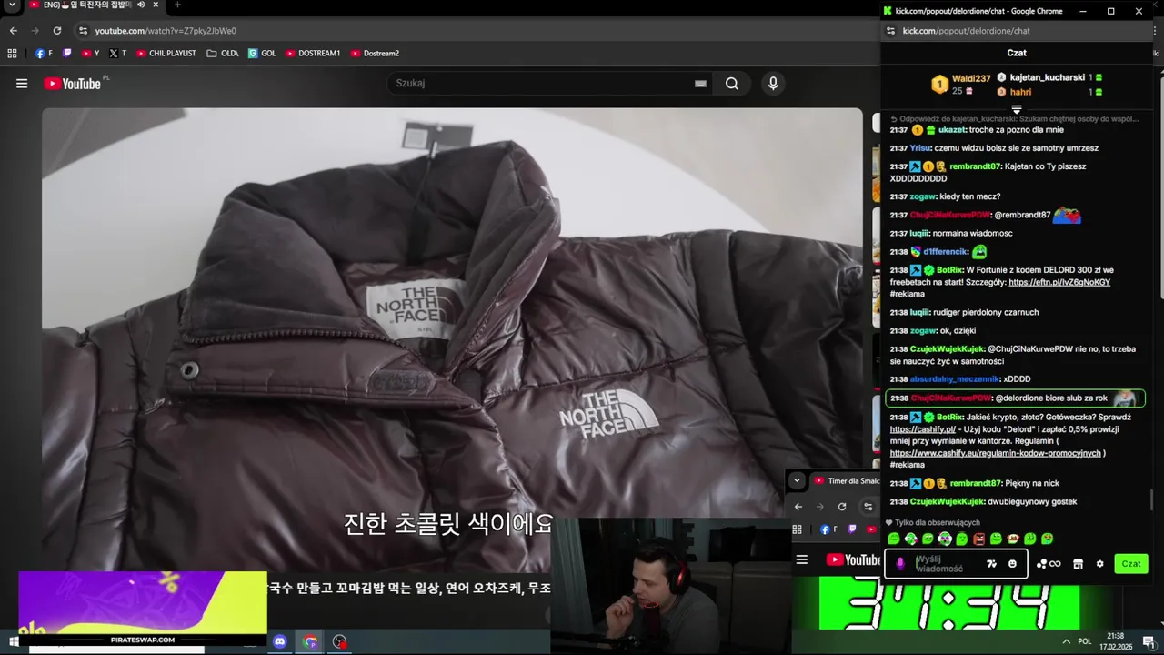The image size is (1164, 655).
Task: Click the purple microphone icon in chat input
Action: 900,564
